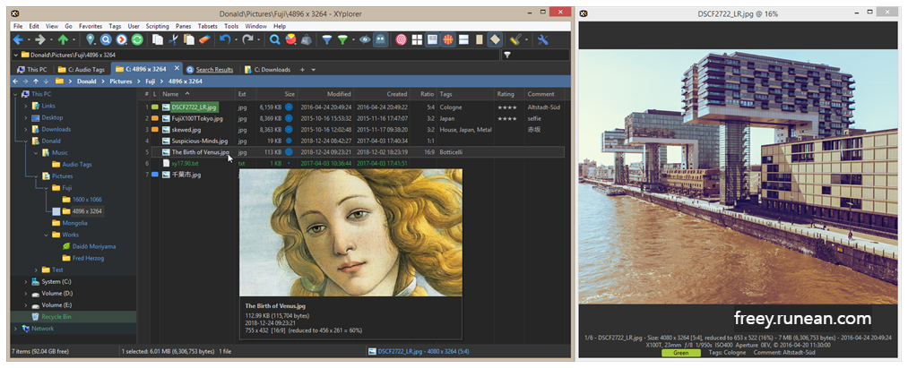
Task: Click the blue Visual Filter funnel icon
Action: (327, 40)
